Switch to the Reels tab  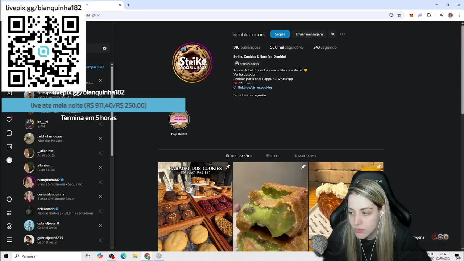tap(273, 156)
